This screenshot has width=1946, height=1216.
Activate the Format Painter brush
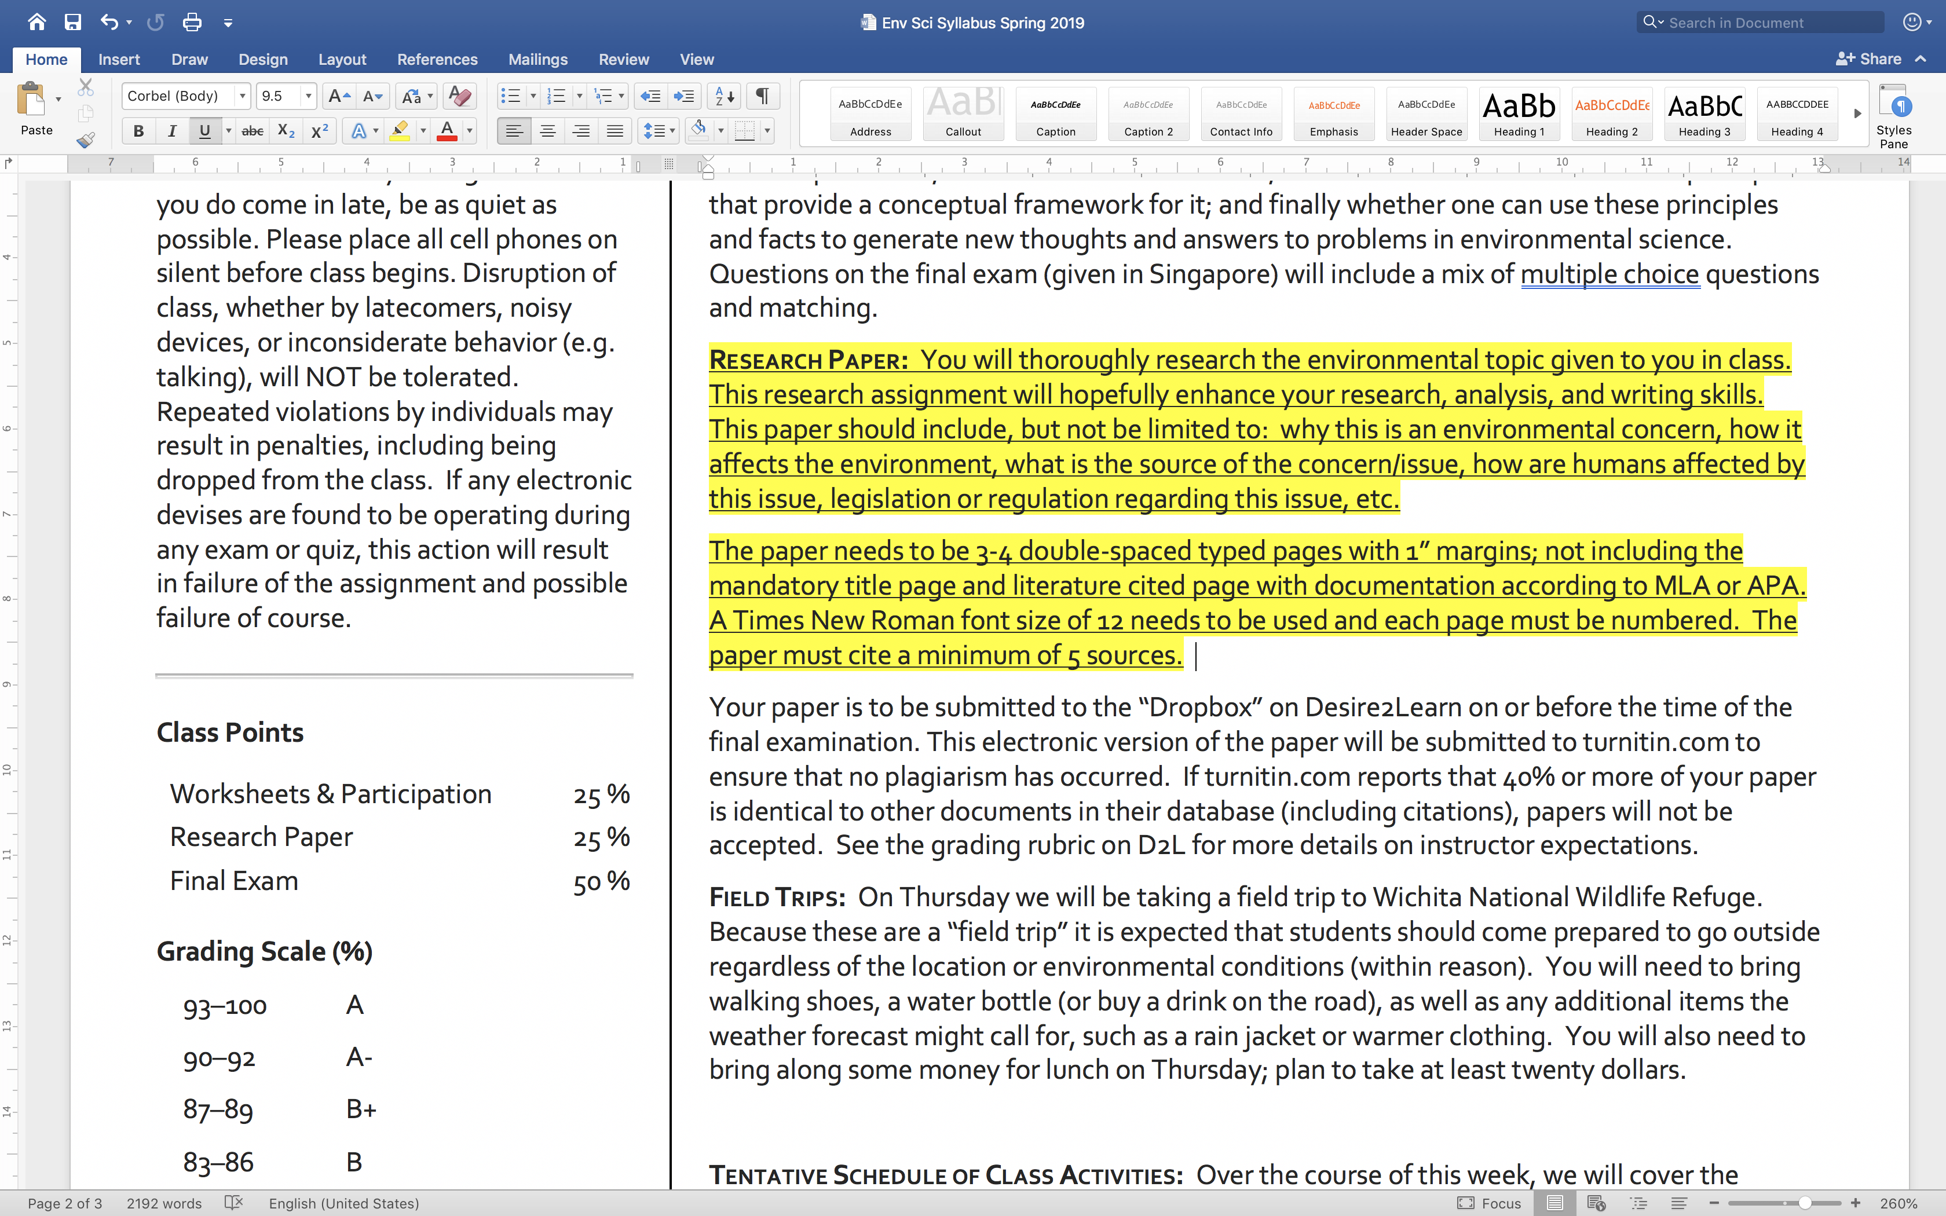(86, 140)
